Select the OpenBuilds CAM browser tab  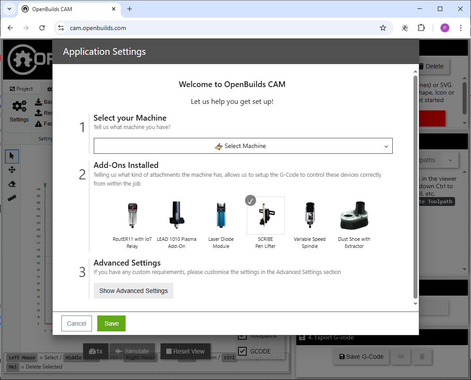click(70, 9)
